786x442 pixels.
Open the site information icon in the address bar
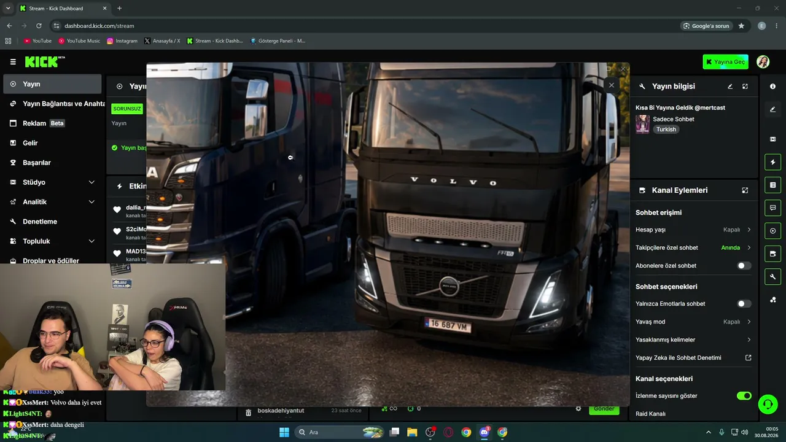click(x=56, y=26)
